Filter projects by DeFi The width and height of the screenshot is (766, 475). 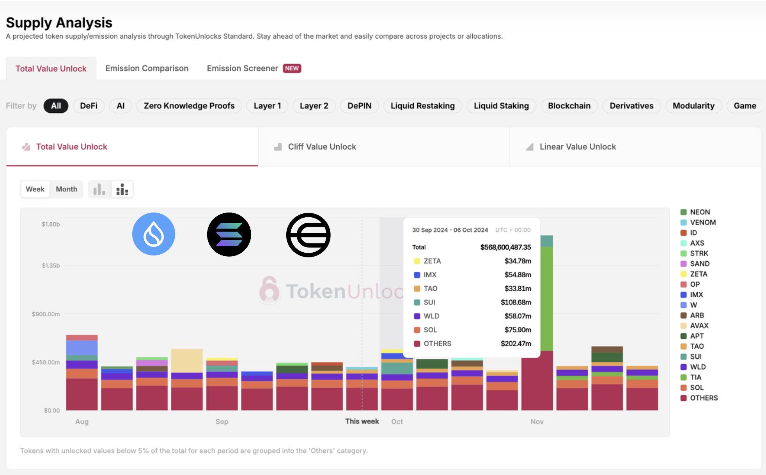(88, 106)
